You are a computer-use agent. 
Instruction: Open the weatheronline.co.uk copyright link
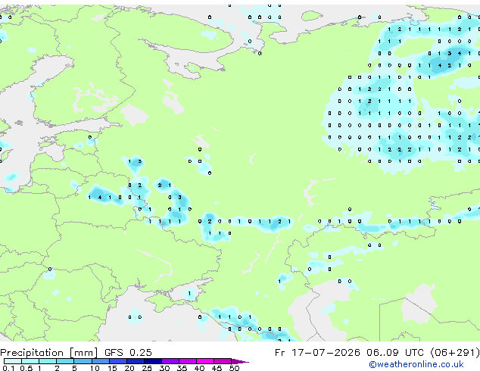click(x=416, y=364)
